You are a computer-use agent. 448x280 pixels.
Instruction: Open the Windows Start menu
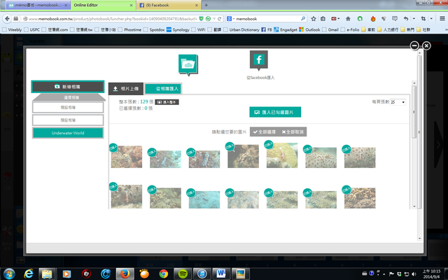[x=9, y=274]
